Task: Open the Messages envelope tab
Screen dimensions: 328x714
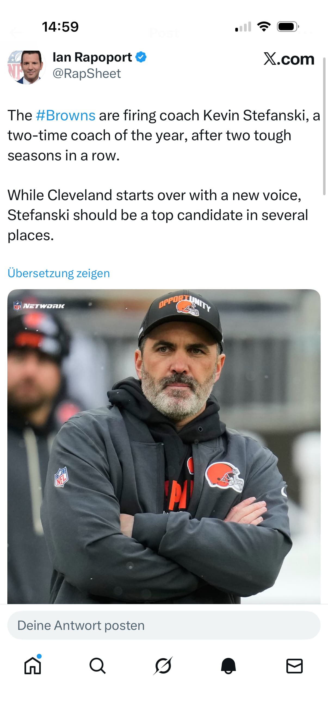Action: pyautogui.click(x=294, y=666)
